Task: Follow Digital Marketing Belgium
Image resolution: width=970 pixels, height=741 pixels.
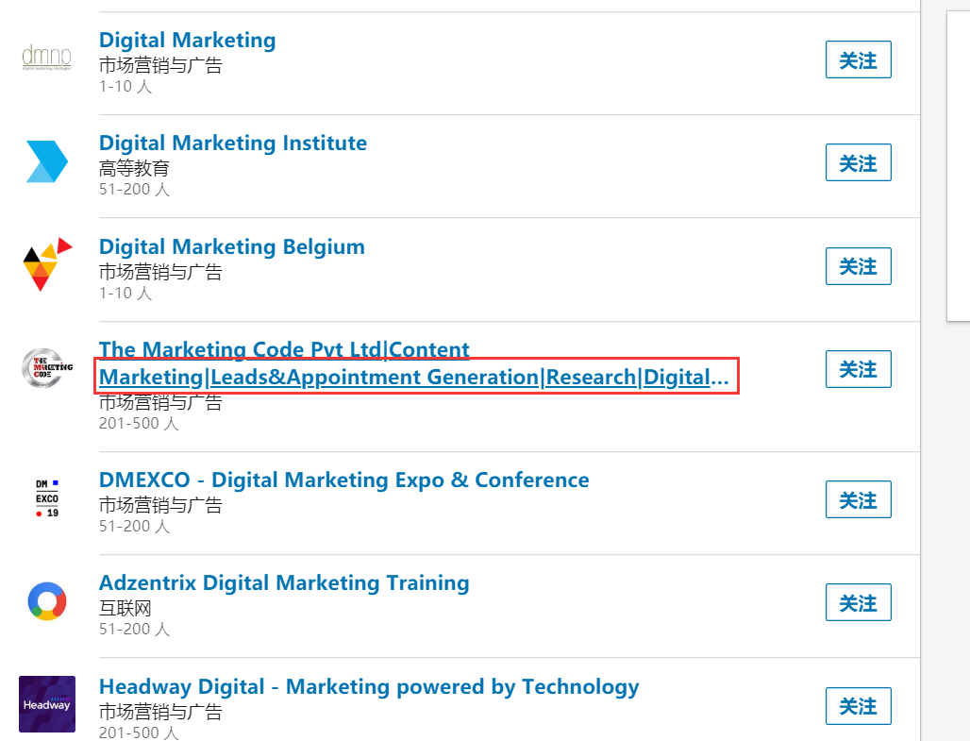Action: point(858,266)
